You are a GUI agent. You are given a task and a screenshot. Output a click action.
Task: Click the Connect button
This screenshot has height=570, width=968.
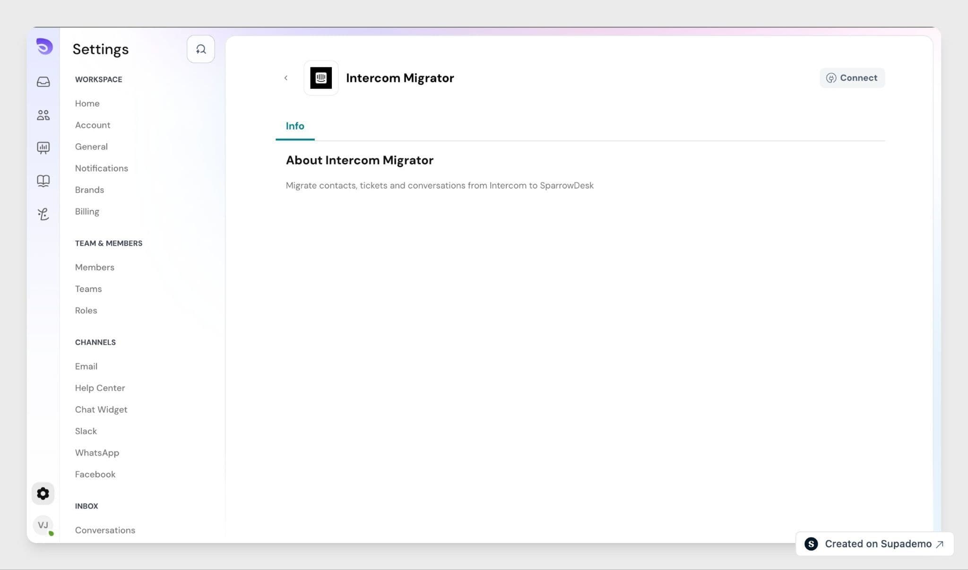coord(852,78)
